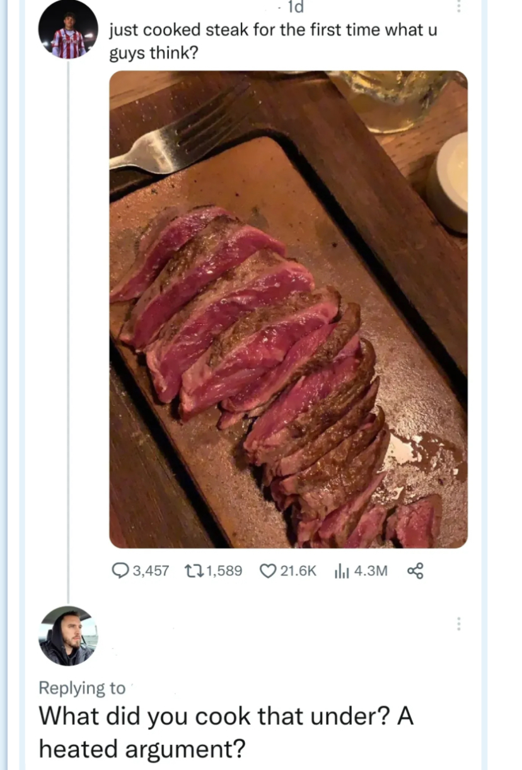Open the "What did you cook that under?" reply
522x770 pixels.
click(x=226, y=732)
